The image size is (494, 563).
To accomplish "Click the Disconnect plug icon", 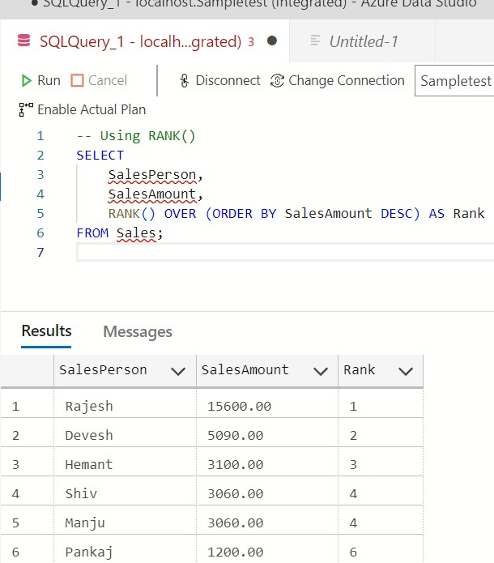I will pyautogui.click(x=185, y=81).
